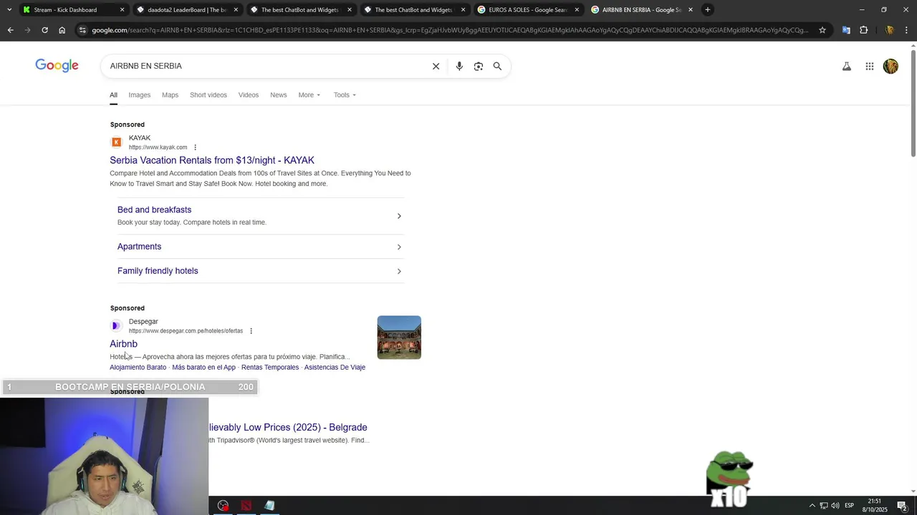Open the Google apps grid

(x=870, y=67)
